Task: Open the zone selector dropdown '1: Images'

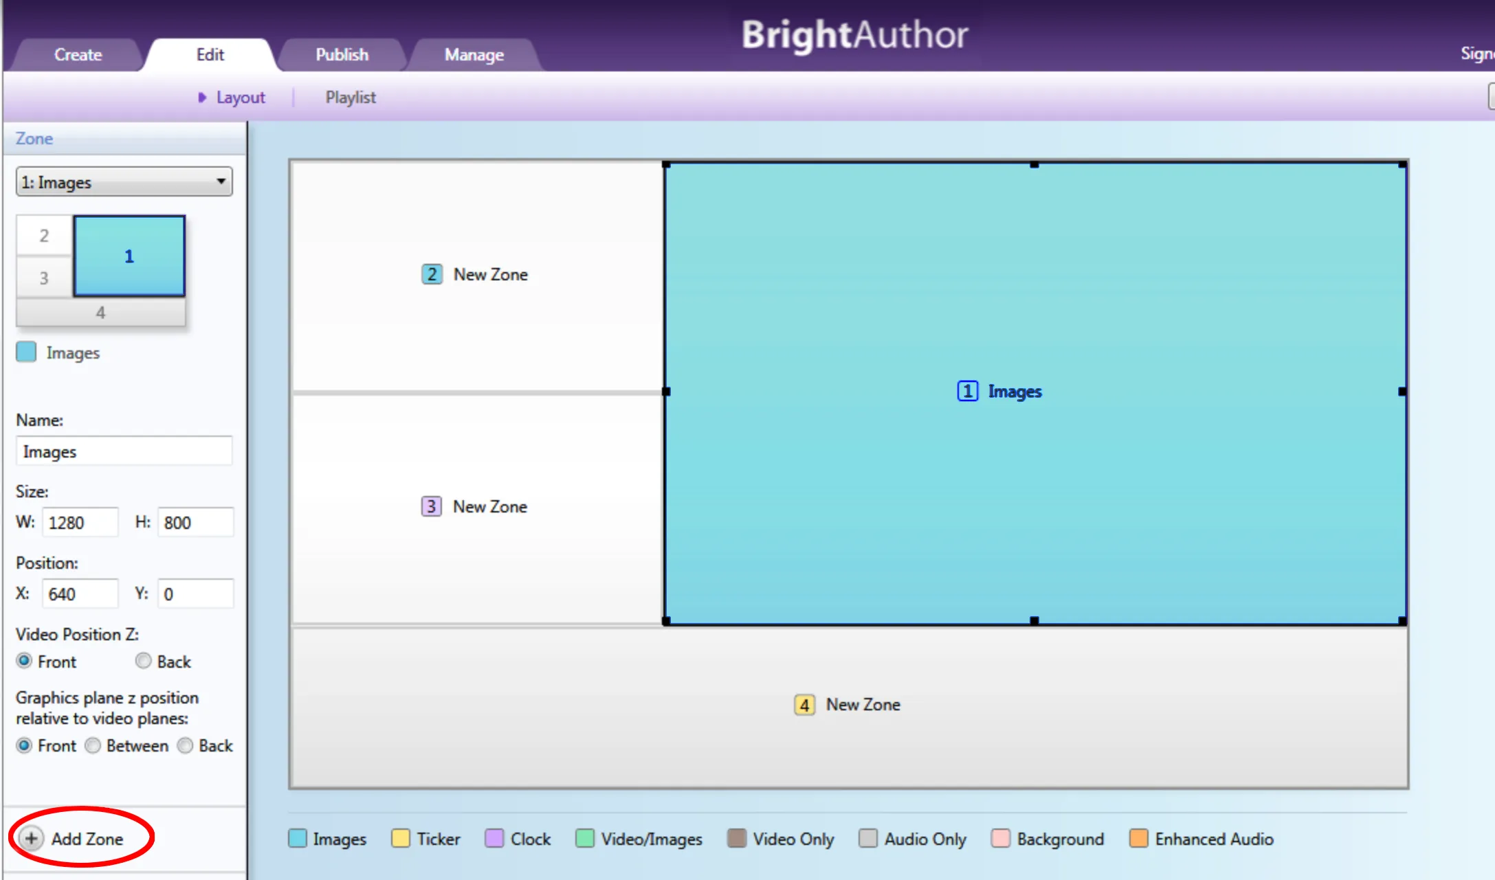Action: 124,182
